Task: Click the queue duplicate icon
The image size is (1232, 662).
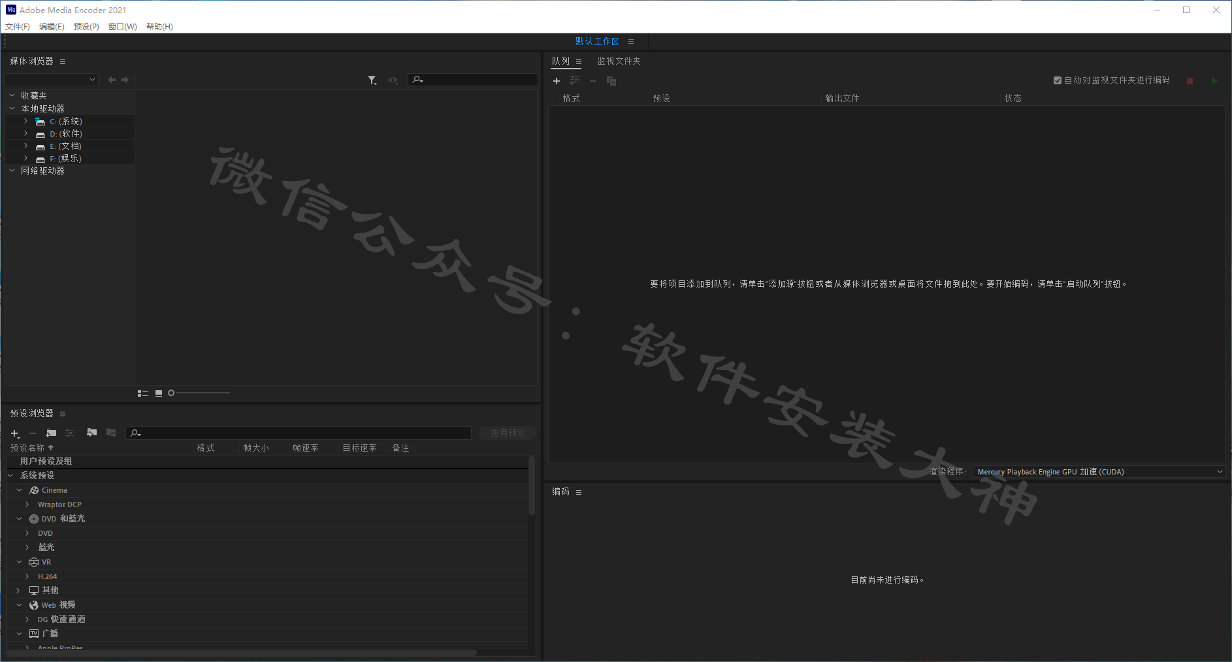Action: [x=611, y=81]
